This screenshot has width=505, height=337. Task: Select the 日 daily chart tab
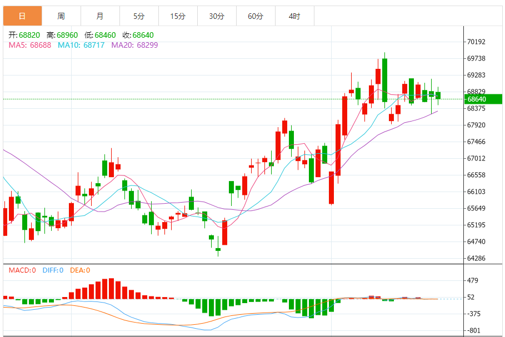pyautogui.click(x=23, y=16)
